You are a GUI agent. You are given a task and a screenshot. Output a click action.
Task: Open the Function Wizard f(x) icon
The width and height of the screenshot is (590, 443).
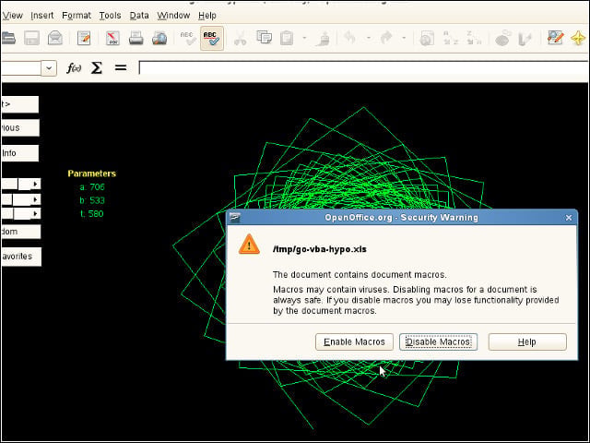(x=74, y=68)
